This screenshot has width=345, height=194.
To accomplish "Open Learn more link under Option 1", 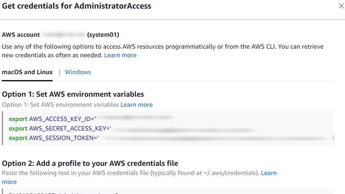I will [x=136, y=105].
